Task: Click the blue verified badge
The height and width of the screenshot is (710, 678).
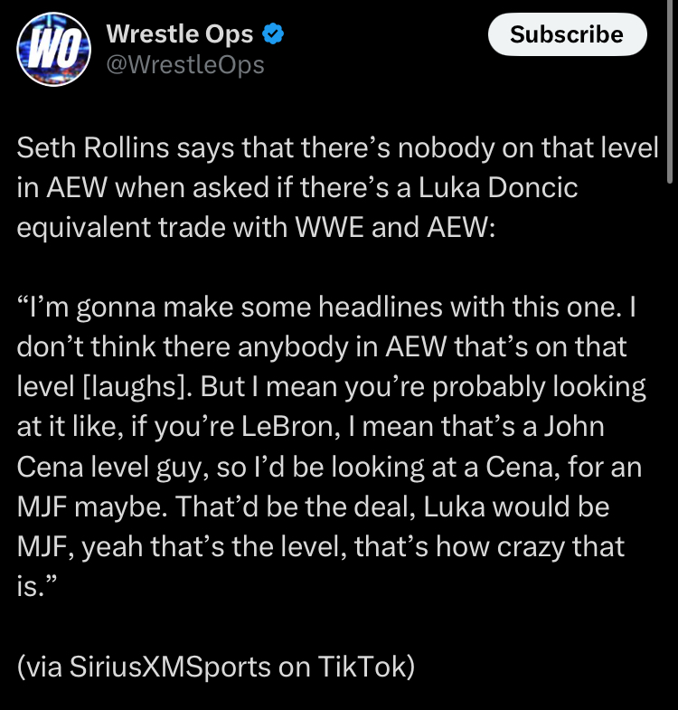Action: (x=273, y=34)
